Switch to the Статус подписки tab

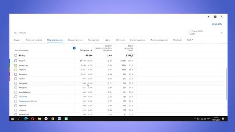pyautogui.click(x=137, y=40)
